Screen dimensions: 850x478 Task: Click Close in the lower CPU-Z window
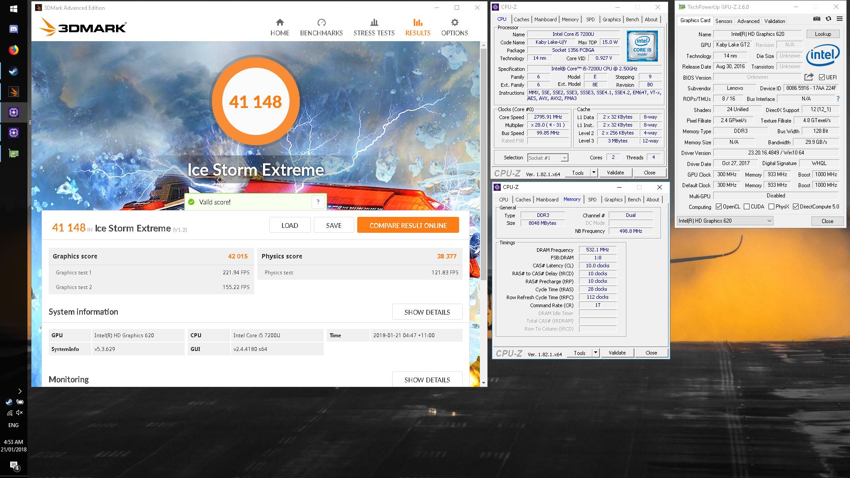[651, 353]
